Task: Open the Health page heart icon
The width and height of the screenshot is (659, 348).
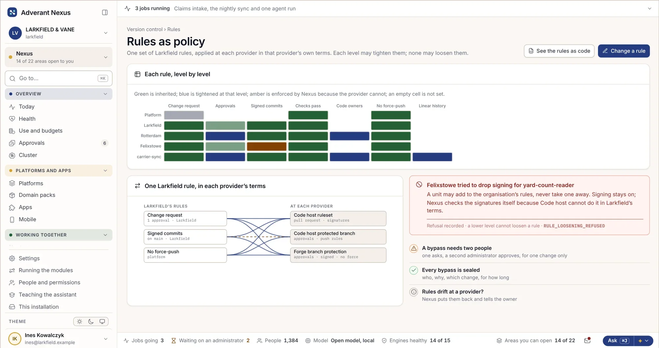Action: tap(12, 119)
